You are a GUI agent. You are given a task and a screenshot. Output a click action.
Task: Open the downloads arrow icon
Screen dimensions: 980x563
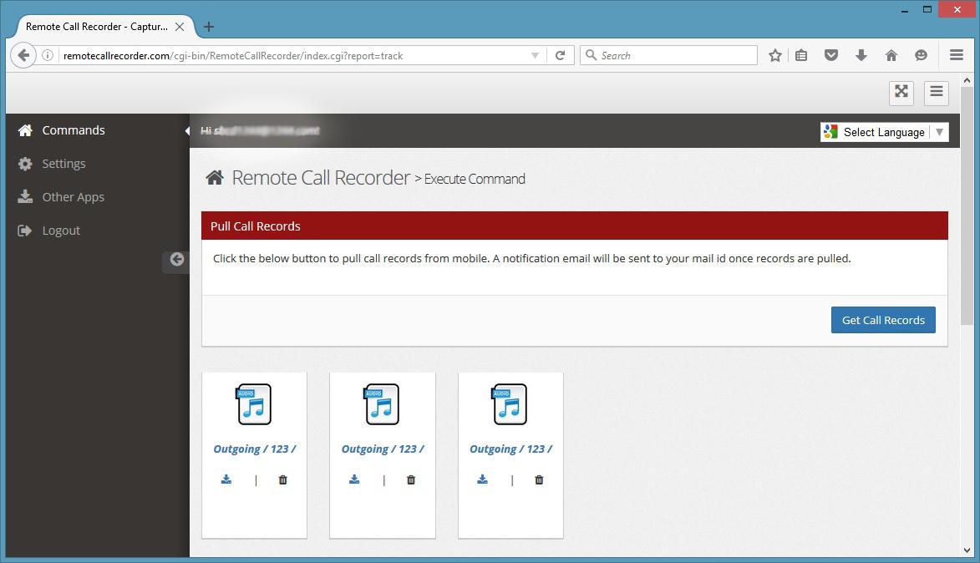(861, 55)
